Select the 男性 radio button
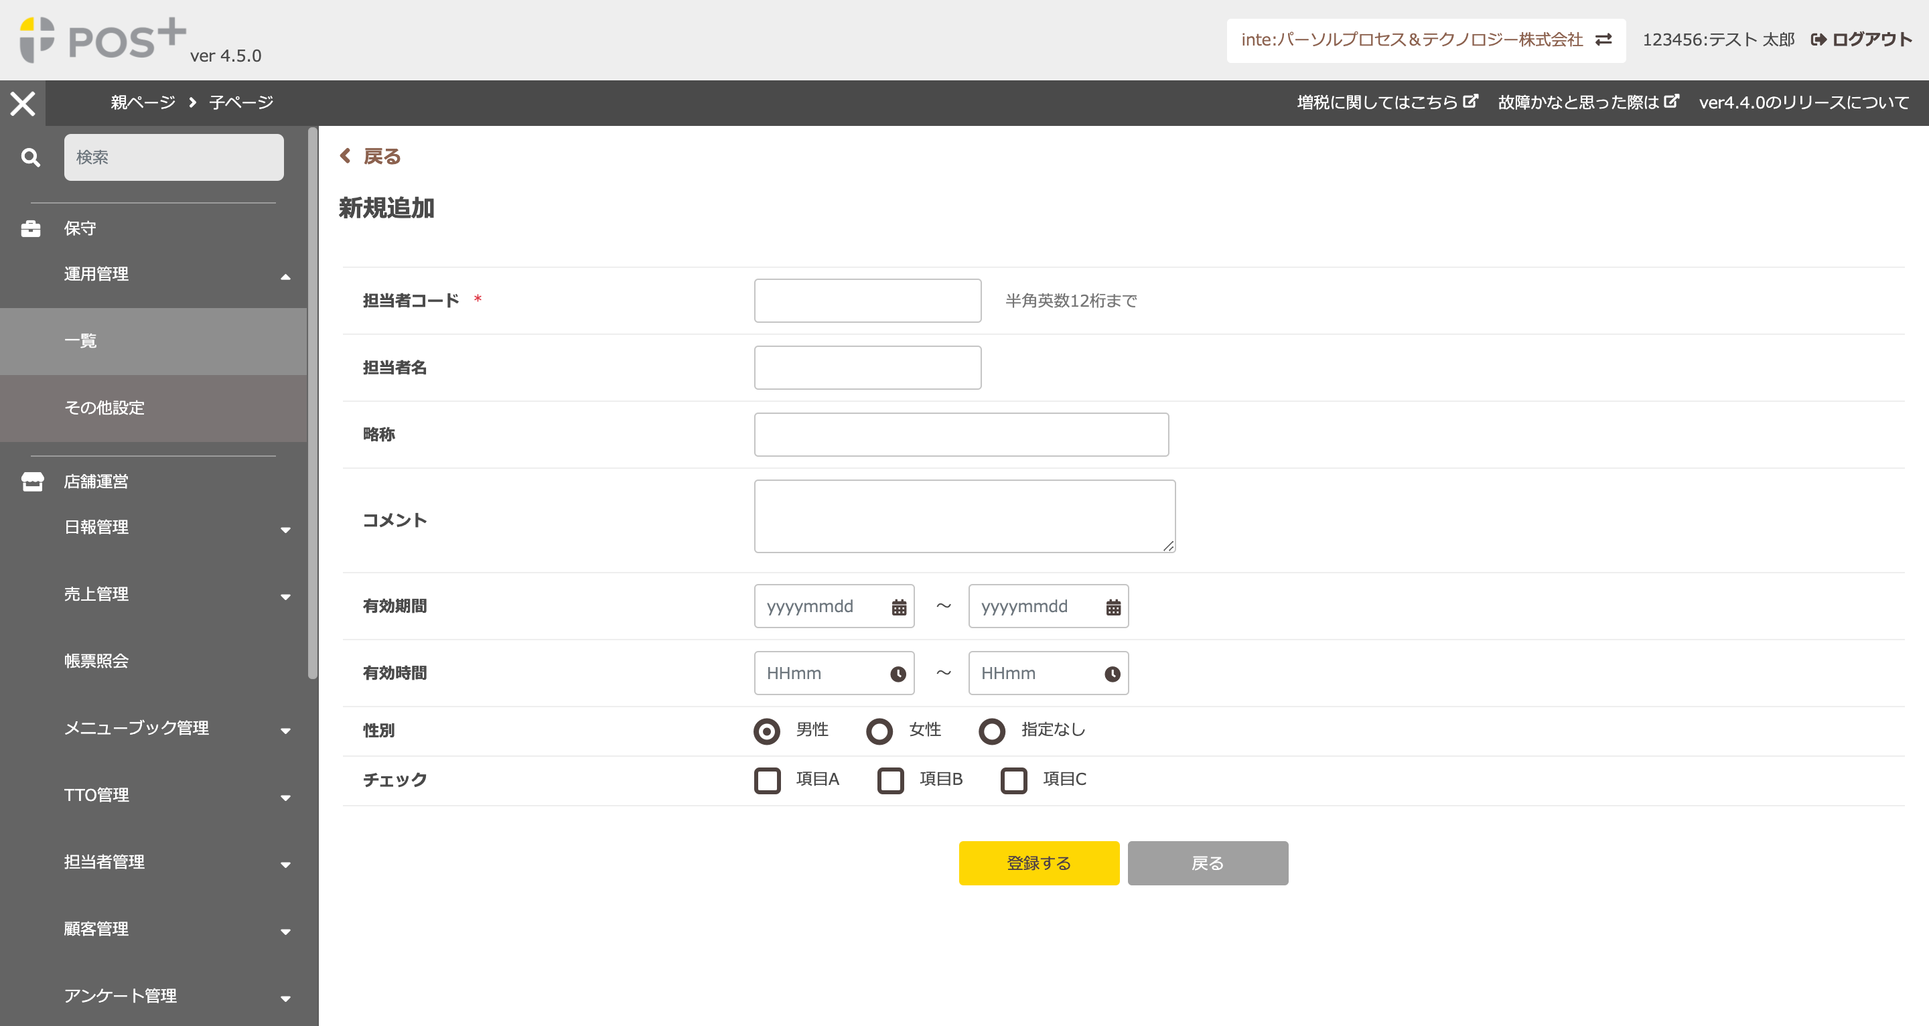The image size is (1929, 1026). click(x=767, y=731)
